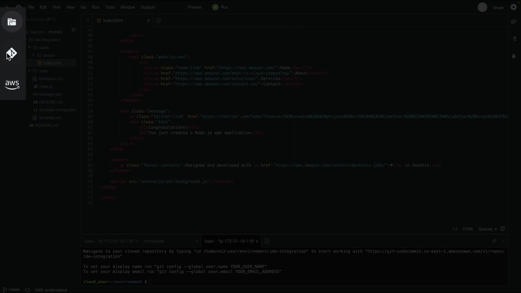Open the Outline panel icon on right edge
The height and width of the screenshot is (293, 521).
(514, 39)
